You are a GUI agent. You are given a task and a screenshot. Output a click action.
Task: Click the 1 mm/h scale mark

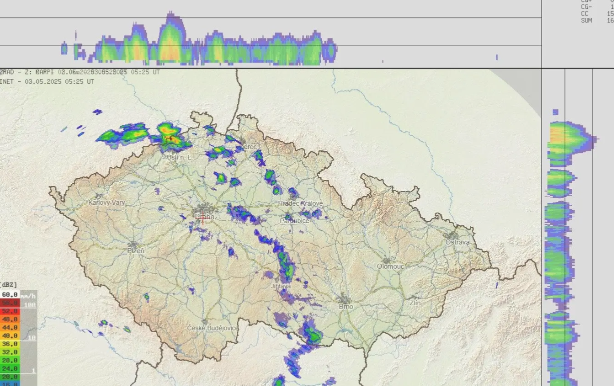click(33, 371)
